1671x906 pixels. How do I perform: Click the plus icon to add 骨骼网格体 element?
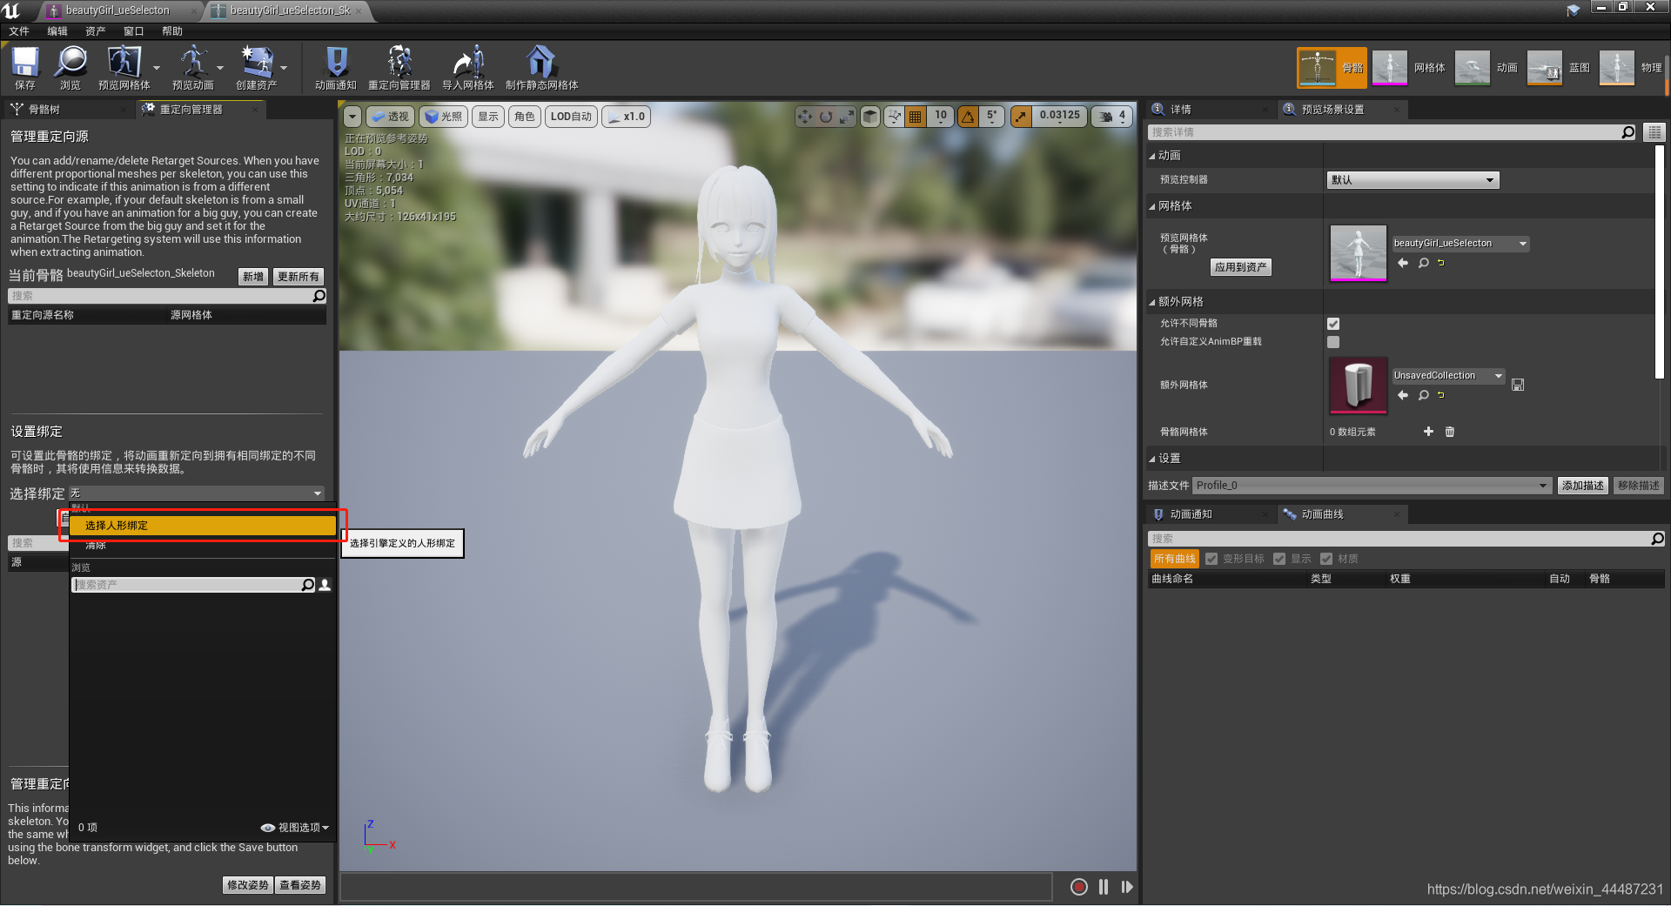[x=1428, y=432]
